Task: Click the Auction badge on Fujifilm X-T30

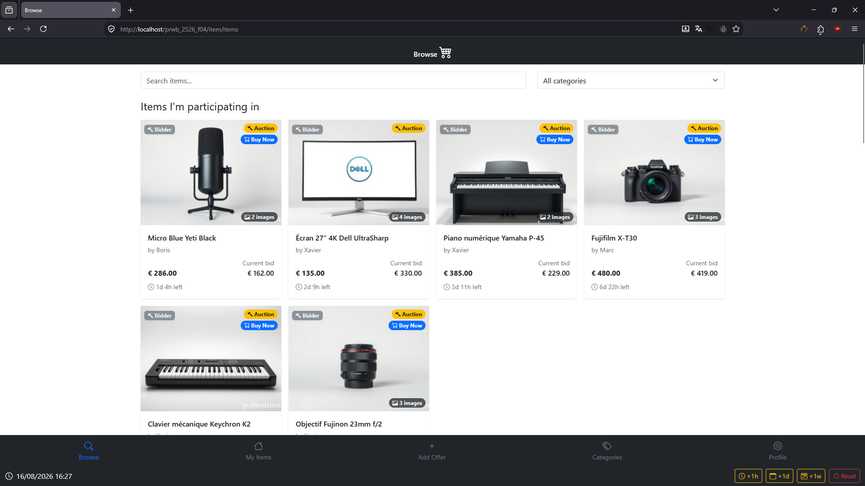Action: (704, 128)
